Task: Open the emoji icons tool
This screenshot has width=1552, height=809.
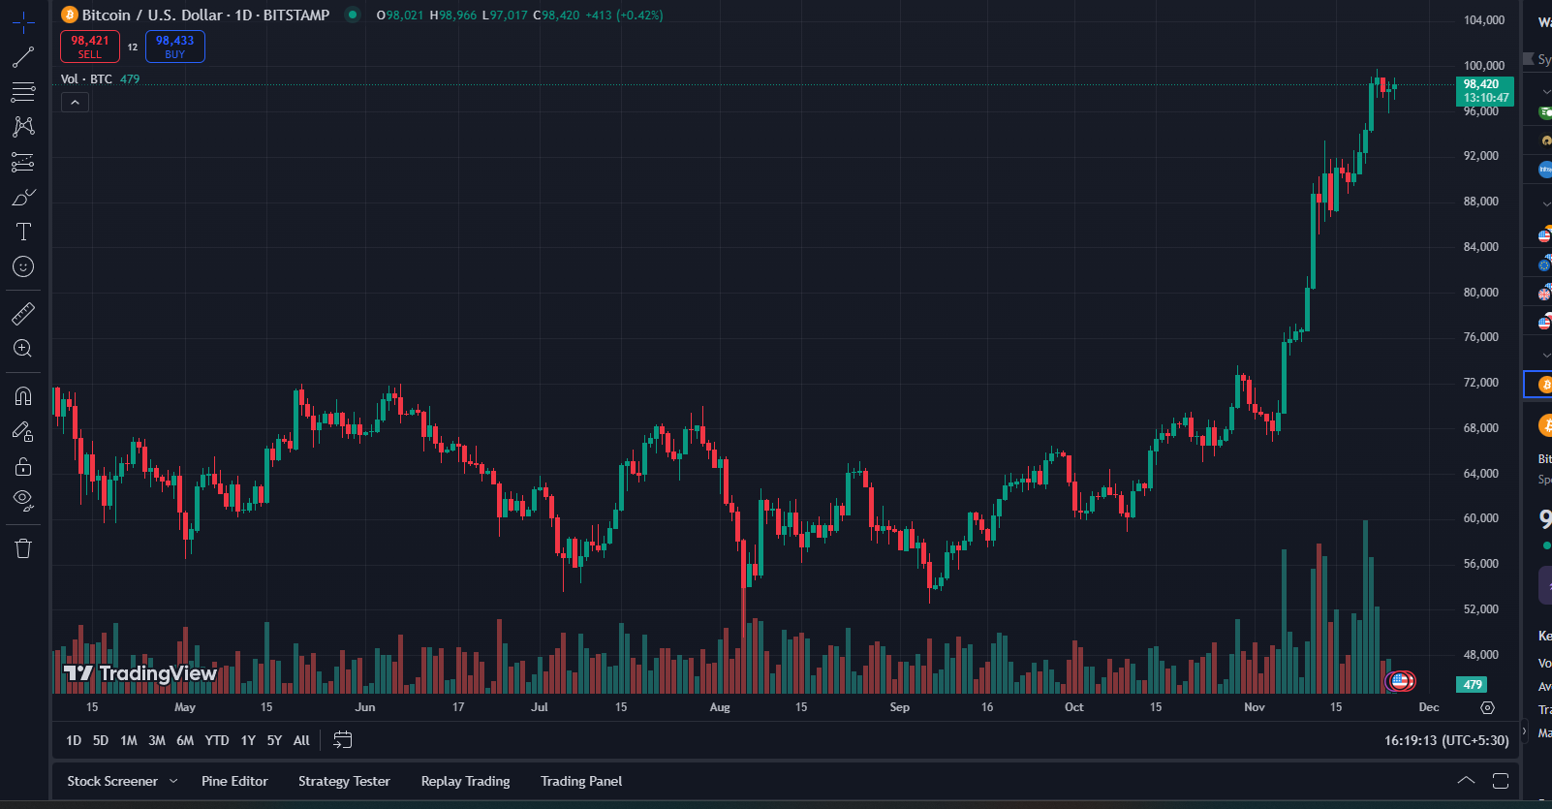Action: 23,266
